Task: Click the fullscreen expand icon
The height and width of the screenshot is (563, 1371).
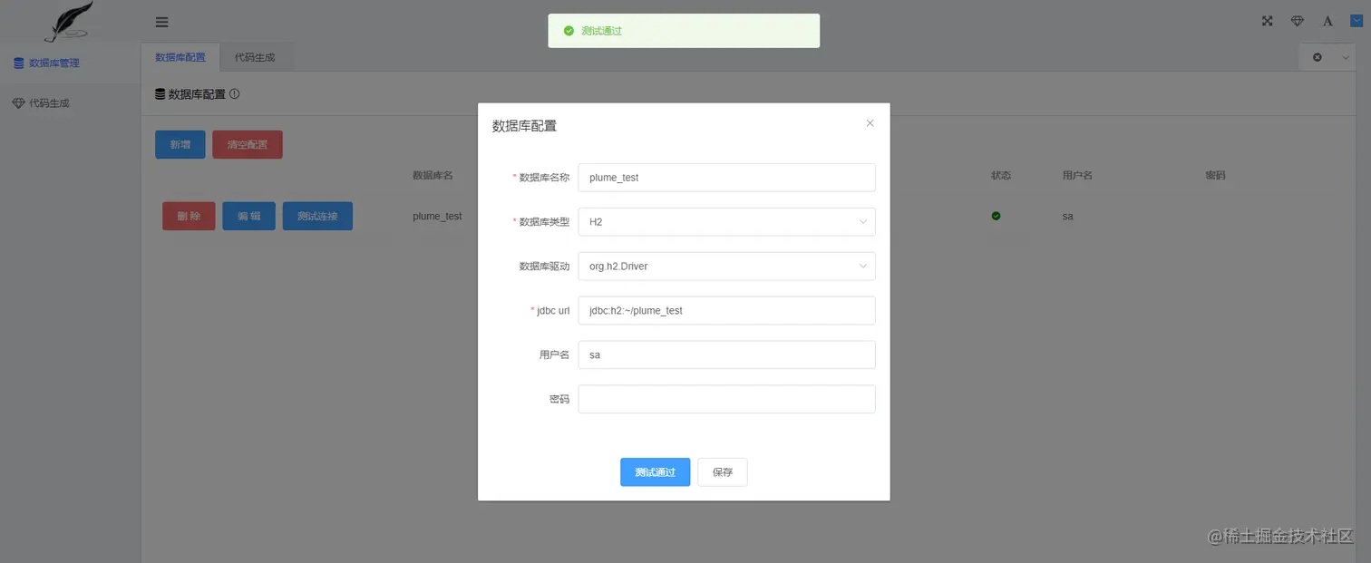Action: pyautogui.click(x=1268, y=21)
